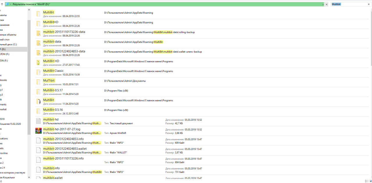The width and height of the screenshot is (372, 183).
Task: Click folder name MultiBit Classic
Action: click(53, 71)
